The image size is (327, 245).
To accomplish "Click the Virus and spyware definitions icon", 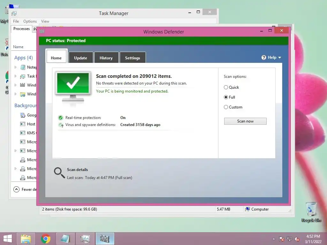I will 61,125.
